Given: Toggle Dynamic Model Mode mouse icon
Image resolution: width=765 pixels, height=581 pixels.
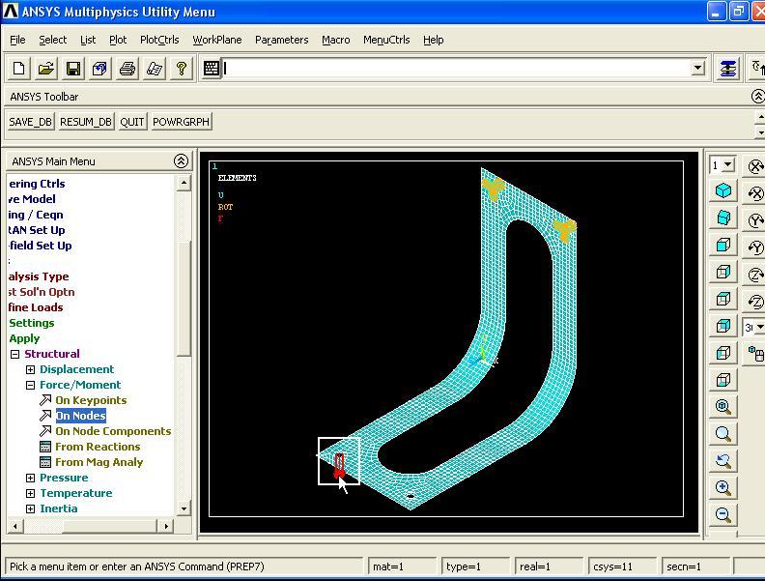Looking at the screenshot, I should click(x=755, y=354).
